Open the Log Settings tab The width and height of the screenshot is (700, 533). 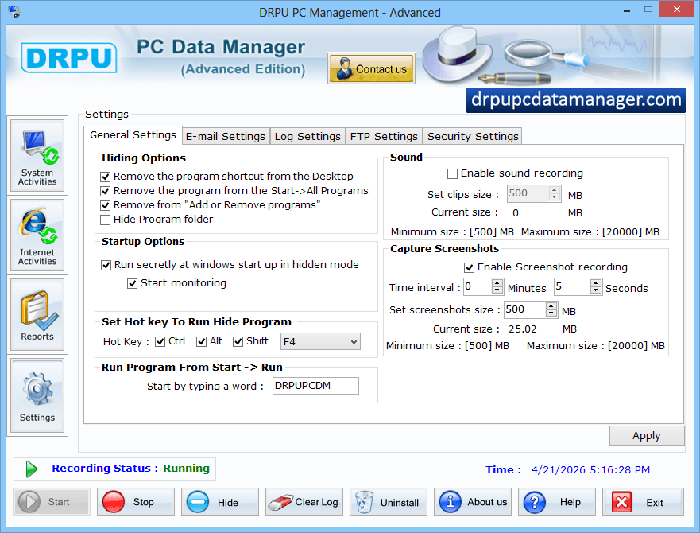coord(307,136)
